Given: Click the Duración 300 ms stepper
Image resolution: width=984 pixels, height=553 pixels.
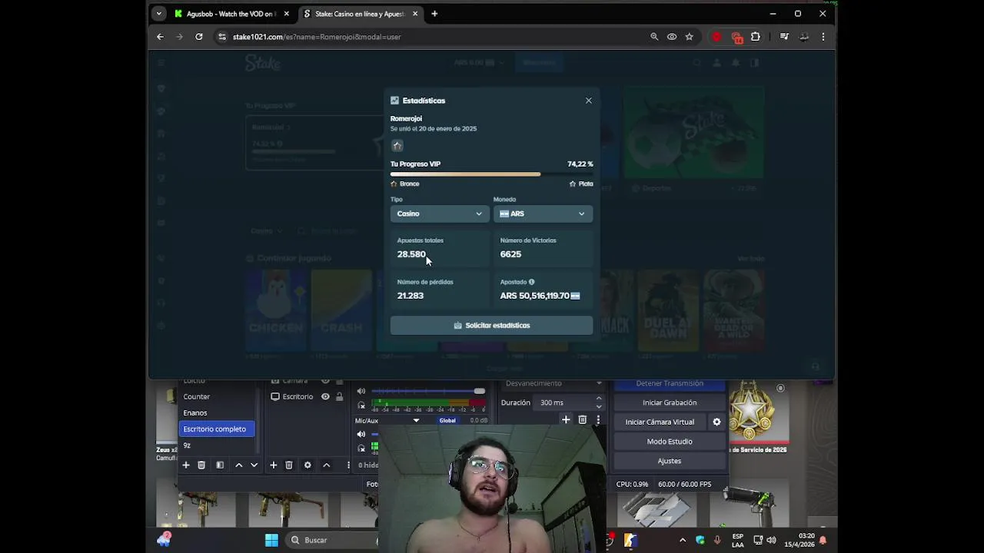Looking at the screenshot, I should pos(599,402).
